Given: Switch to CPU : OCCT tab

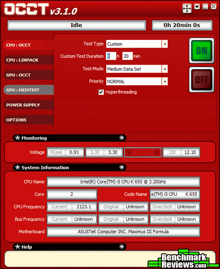Looking at the screenshot, I should coord(29,45).
